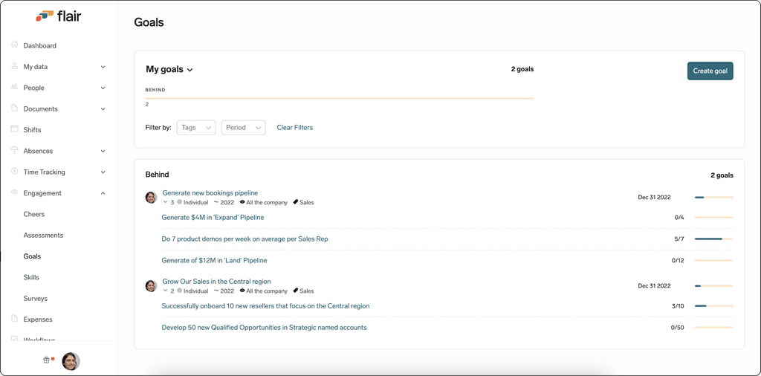Click the Expenses document icon

coord(14,320)
